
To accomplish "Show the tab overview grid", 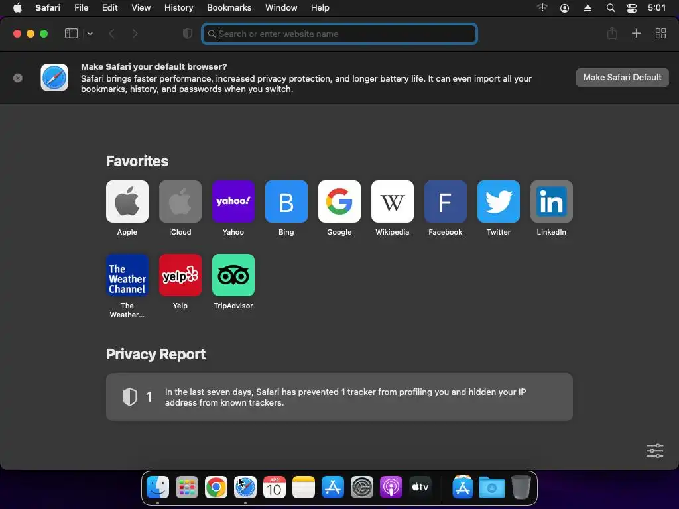I will [660, 33].
